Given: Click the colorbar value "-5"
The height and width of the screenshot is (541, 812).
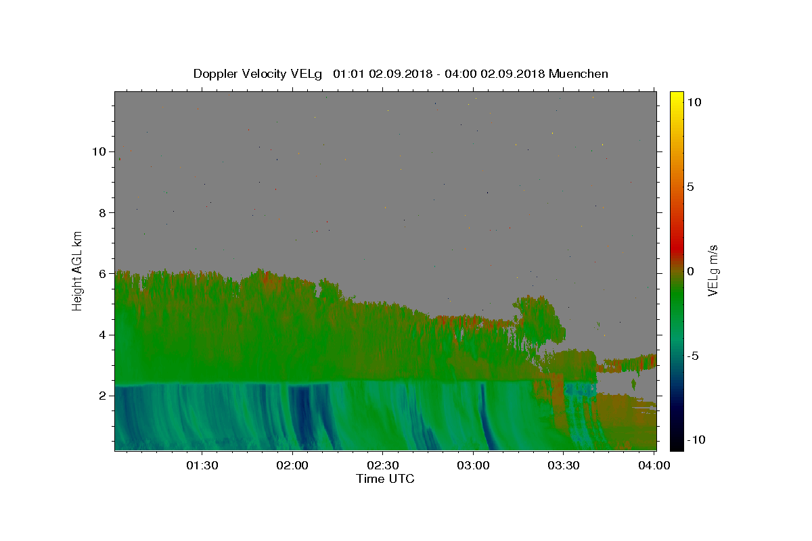Looking at the screenshot, I should (x=693, y=356).
